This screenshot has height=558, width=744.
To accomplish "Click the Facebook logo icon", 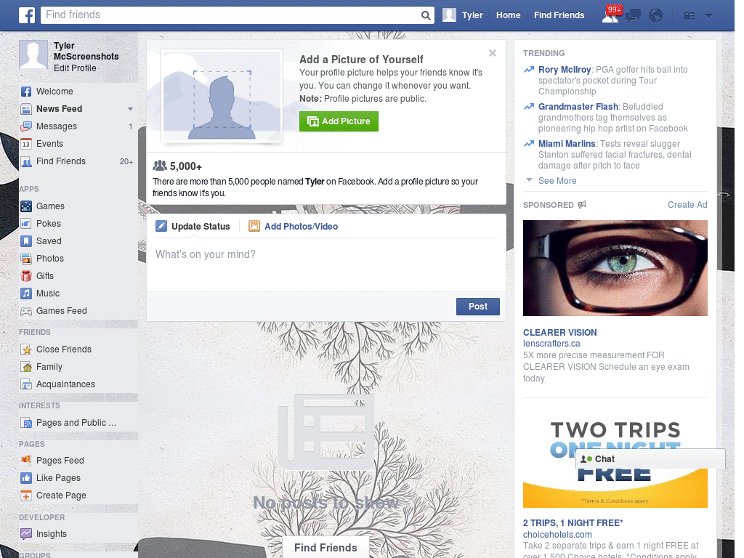I will (x=27, y=15).
